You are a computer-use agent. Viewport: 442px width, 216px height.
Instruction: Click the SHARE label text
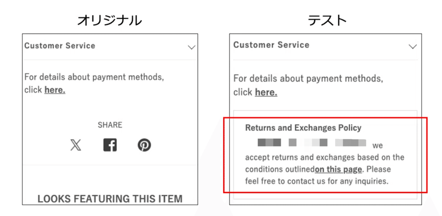pos(110,125)
